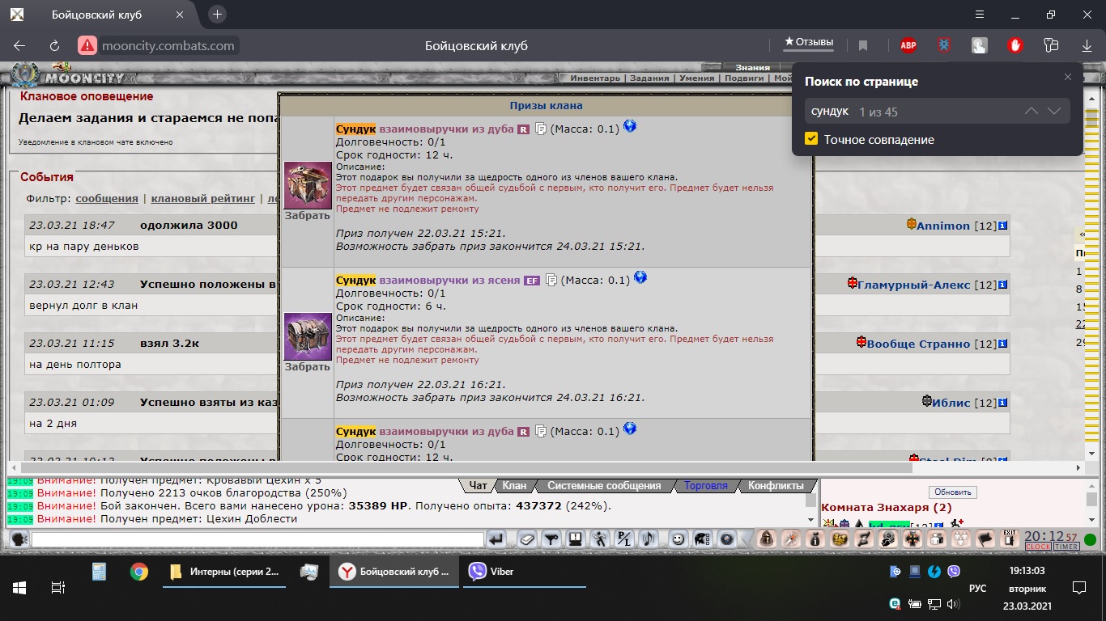Viewport: 1106px width, 621px height.
Task: Open the browser downloads arrow icon
Action: [x=1087, y=46]
